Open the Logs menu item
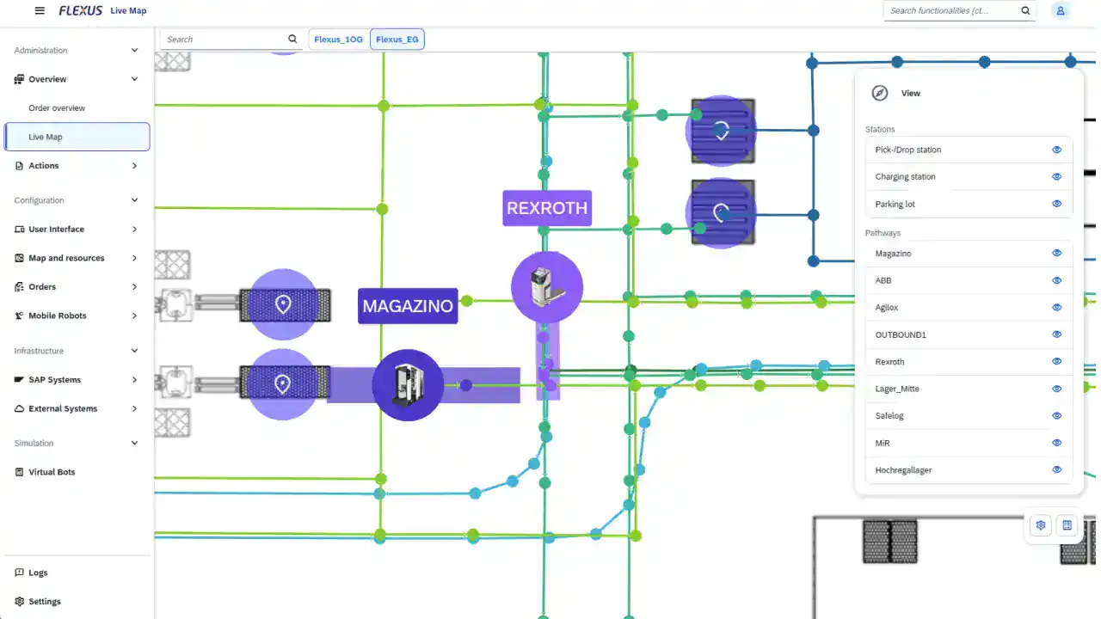The height and width of the screenshot is (619, 1101). pos(76,573)
